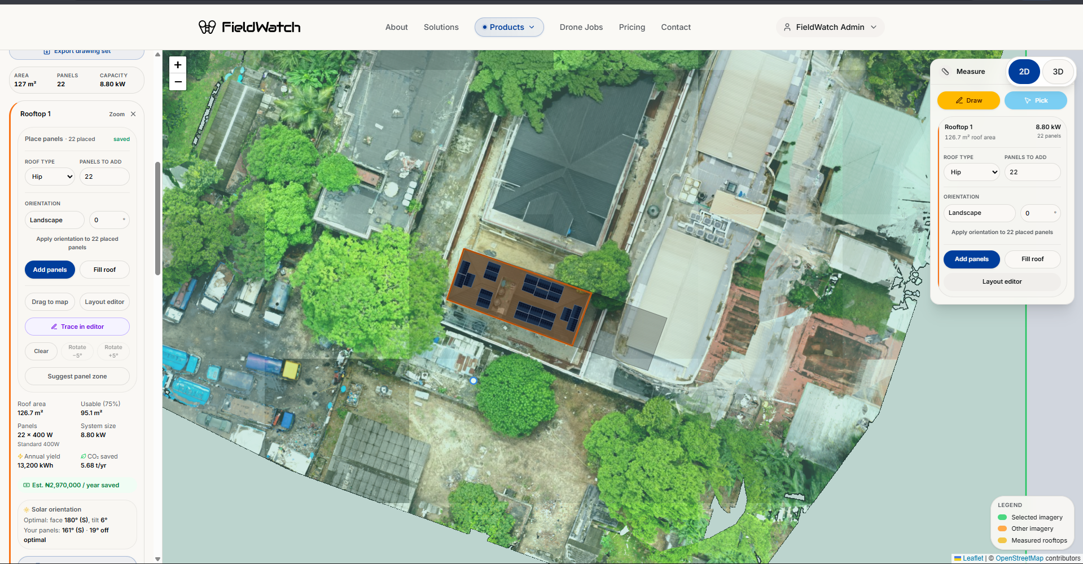The height and width of the screenshot is (564, 1083).
Task: Click the Measure ruler icon
Action: pyautogui.click(x=945, y=72)
